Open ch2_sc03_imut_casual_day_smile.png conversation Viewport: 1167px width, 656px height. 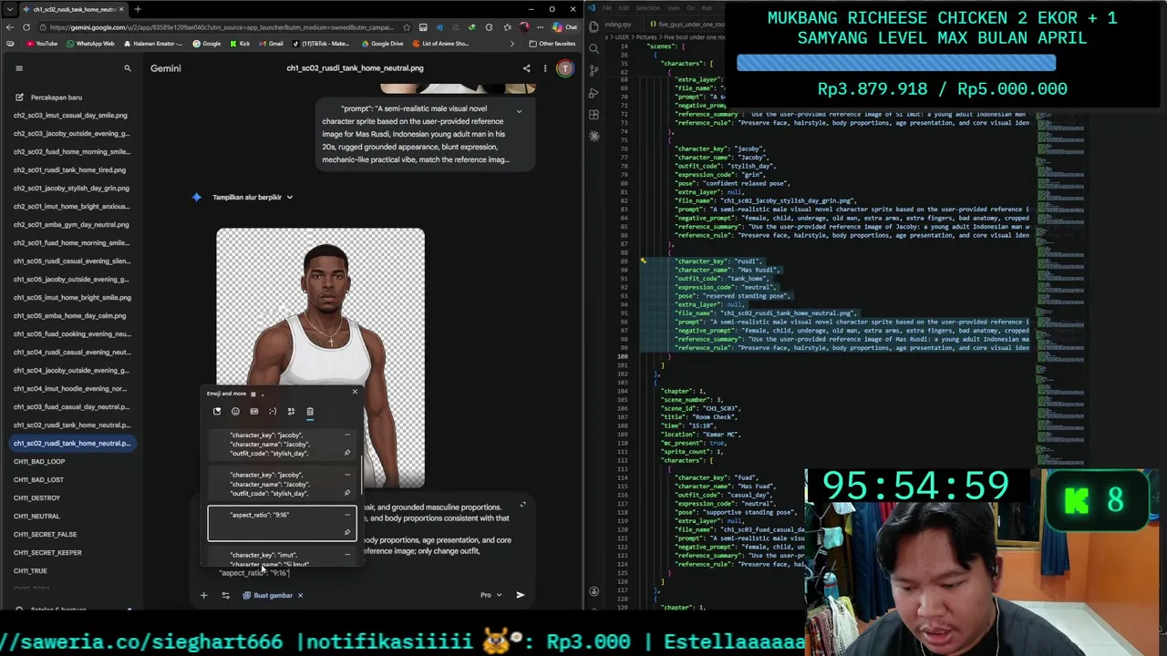pos(70,116)
